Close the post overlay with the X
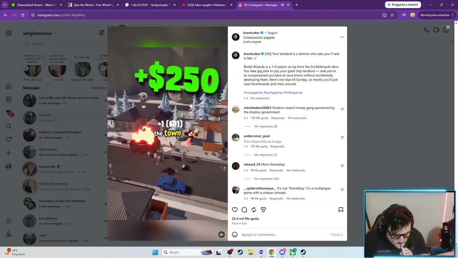Viewport: 458px width, 258px height. point(448,27)
